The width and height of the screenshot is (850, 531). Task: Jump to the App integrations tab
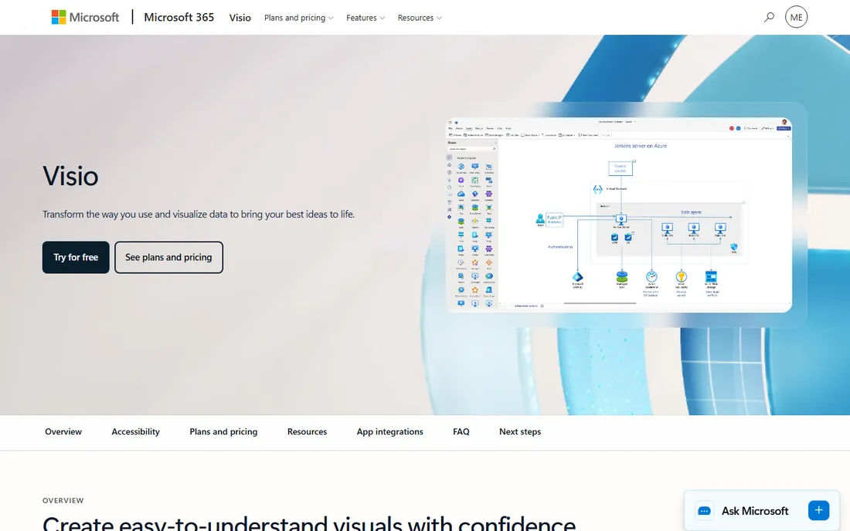point(389,431)
